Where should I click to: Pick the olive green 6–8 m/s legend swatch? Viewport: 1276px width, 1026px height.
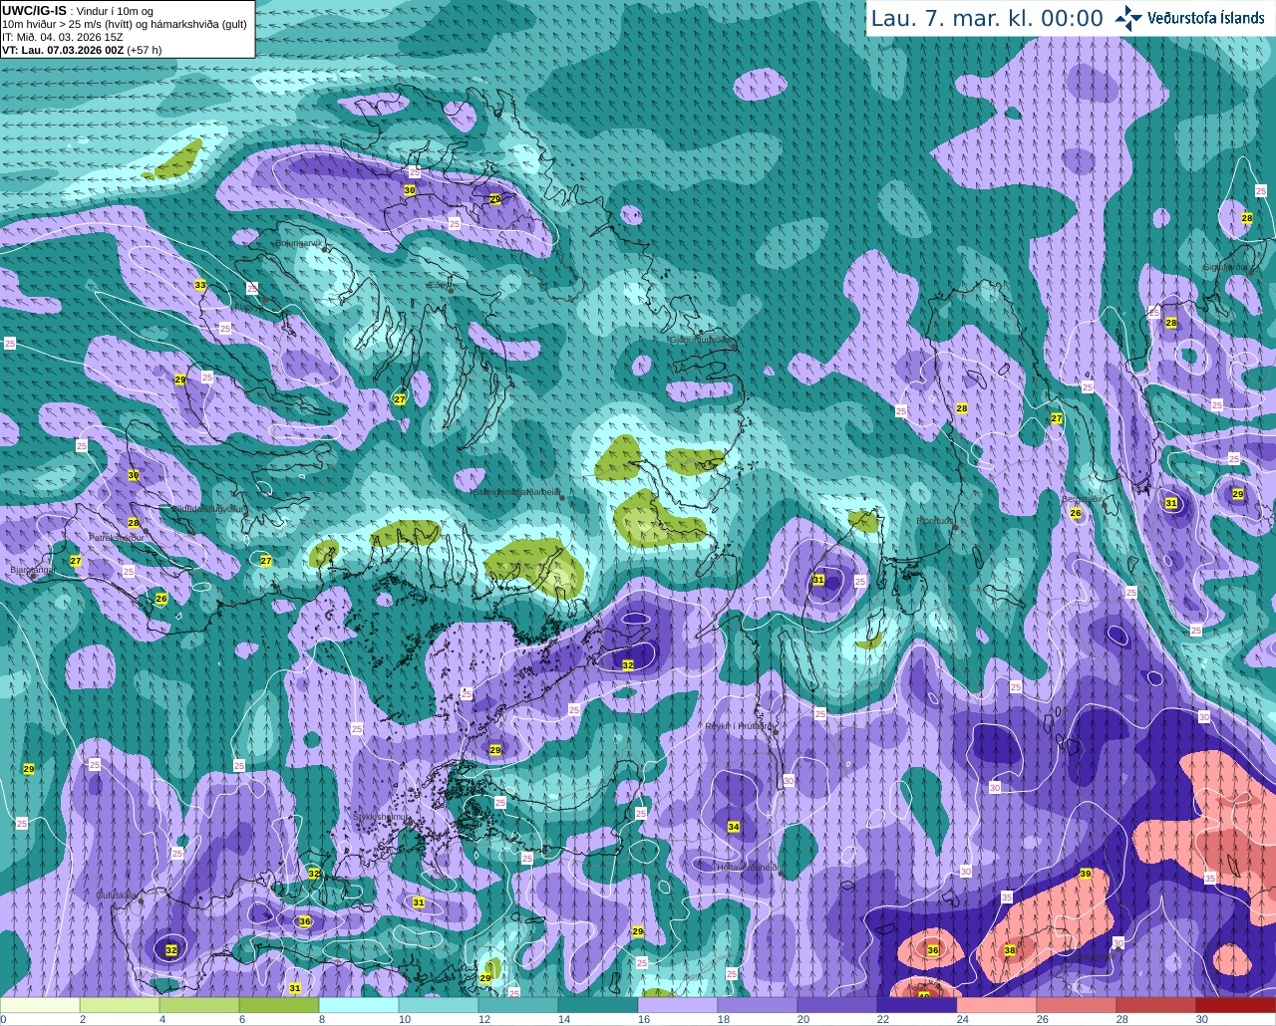tap(279, 1005)
